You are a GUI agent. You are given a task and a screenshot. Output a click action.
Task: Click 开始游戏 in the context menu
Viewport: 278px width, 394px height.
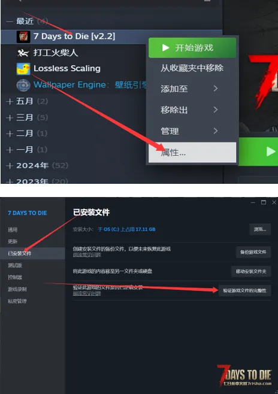point(192,48)
